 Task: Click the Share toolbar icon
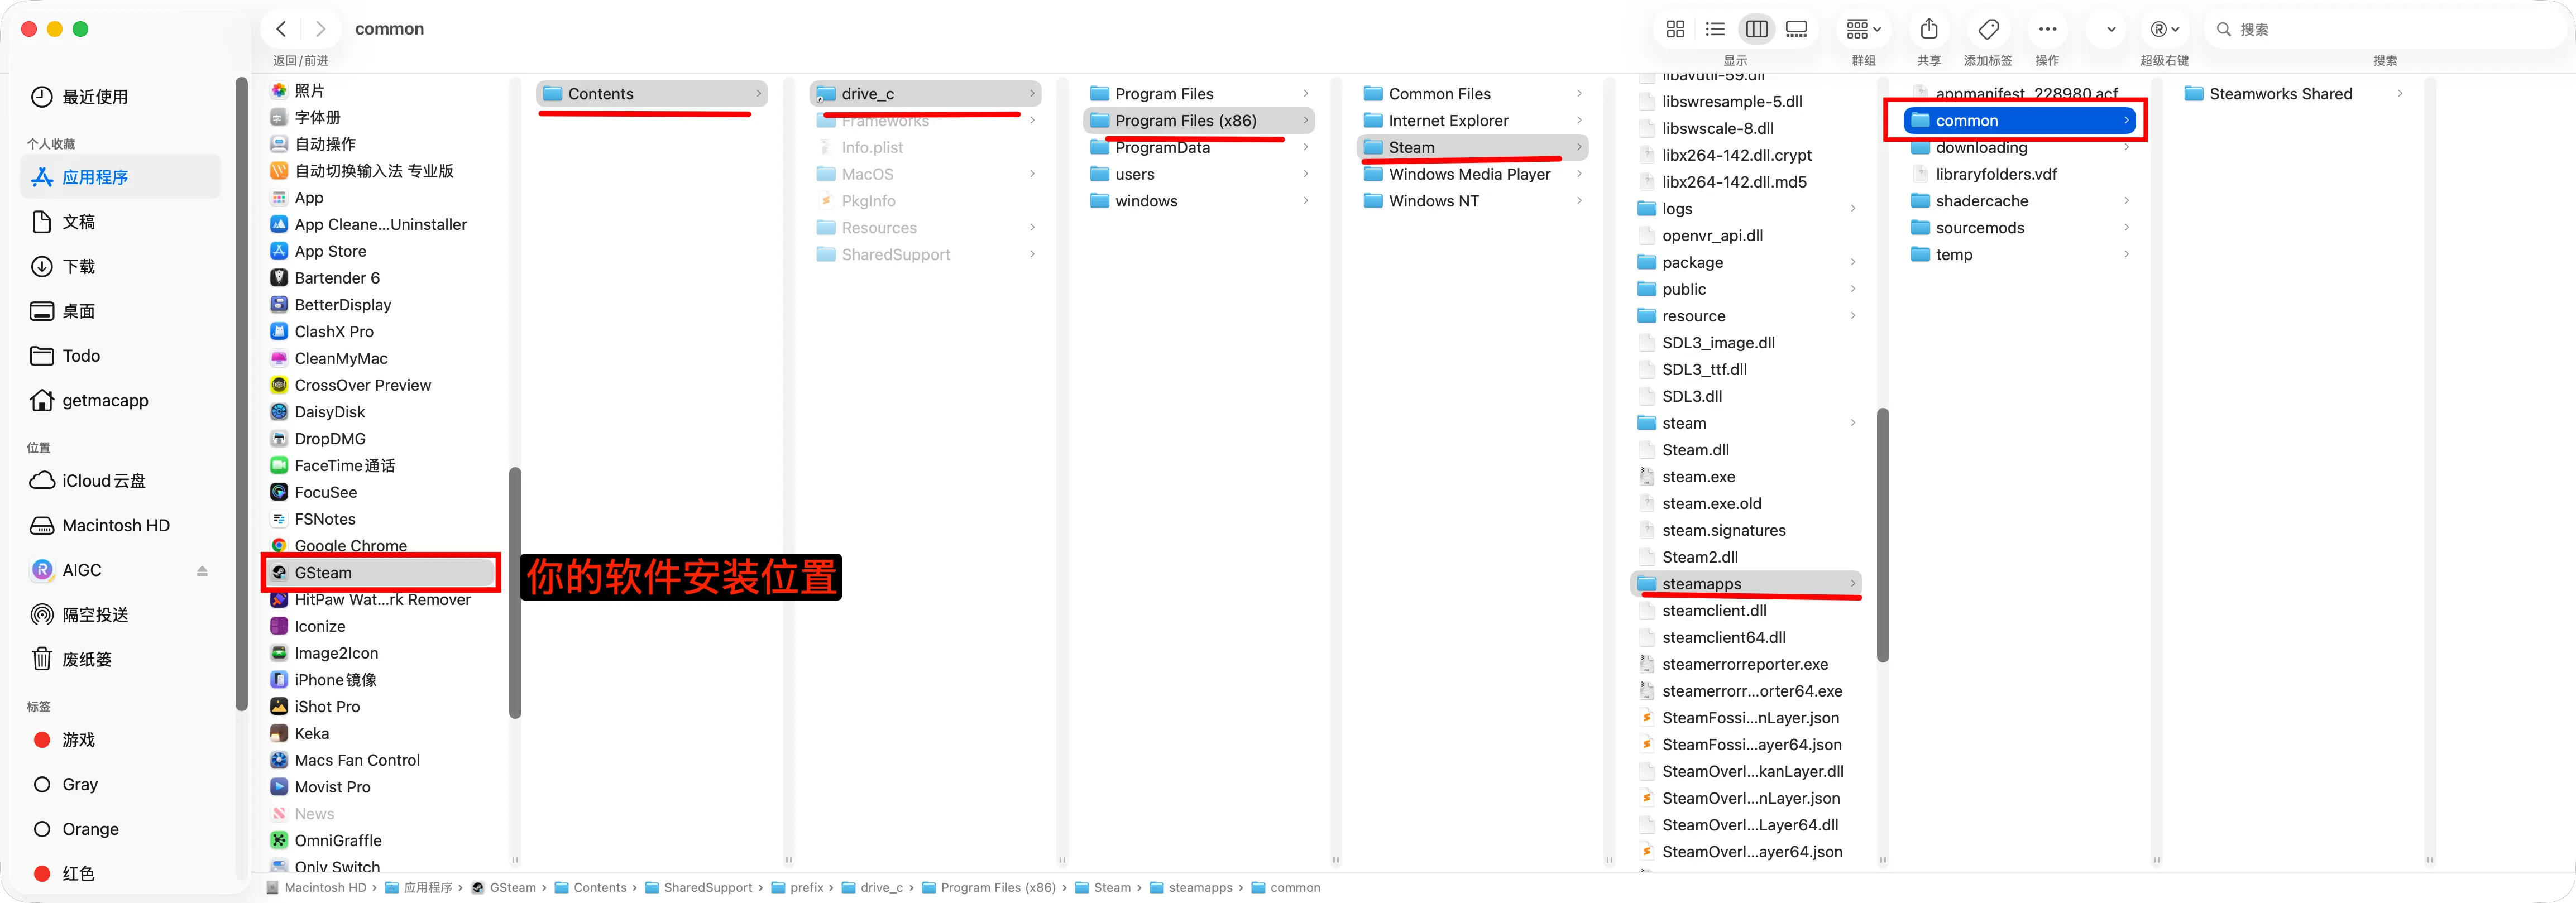pyautogui.click(x=1929, y=29)
